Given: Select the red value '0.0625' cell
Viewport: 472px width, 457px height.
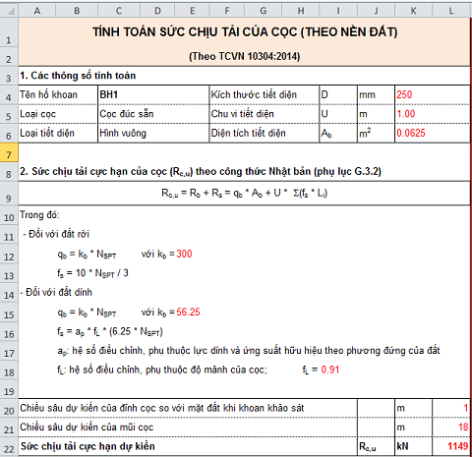Looking at the screenshot, I should pos(433,133).
